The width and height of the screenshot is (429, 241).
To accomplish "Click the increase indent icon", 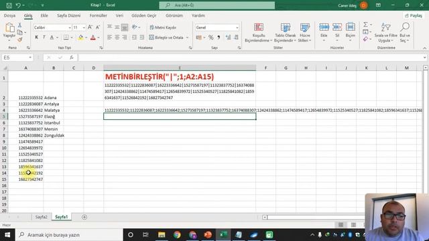I will pos(142,37).
